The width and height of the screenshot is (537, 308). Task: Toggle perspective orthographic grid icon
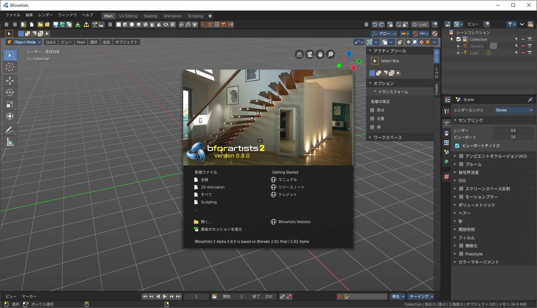coord(299,54)
